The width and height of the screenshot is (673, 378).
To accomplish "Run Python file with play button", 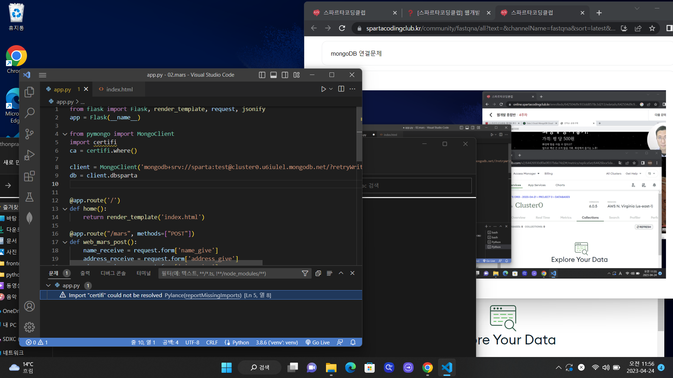I will pyautogui.click(x=323, y=89).
